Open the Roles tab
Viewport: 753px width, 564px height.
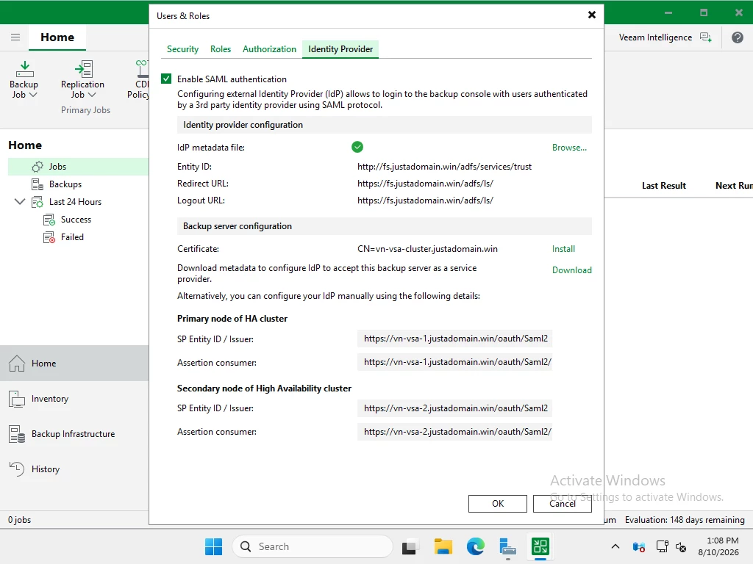(221, 49)
